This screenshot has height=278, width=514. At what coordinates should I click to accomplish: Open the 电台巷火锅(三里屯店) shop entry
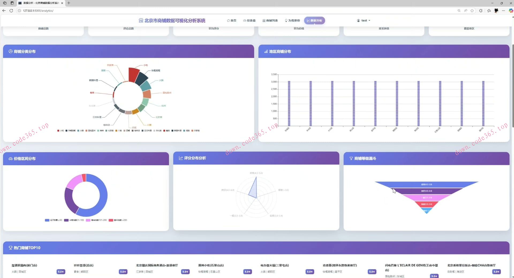pyautogui.click(x=275, y=265)
